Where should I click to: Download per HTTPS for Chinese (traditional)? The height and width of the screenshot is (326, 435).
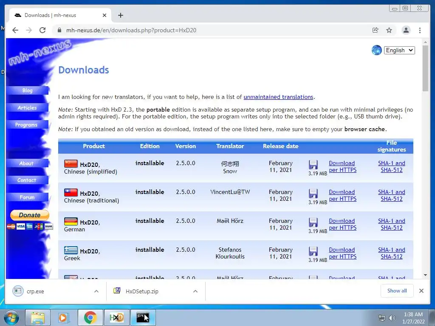(343, 195)
